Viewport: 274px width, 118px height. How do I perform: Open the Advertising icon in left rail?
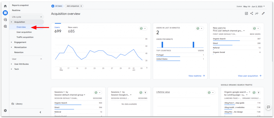5,26
